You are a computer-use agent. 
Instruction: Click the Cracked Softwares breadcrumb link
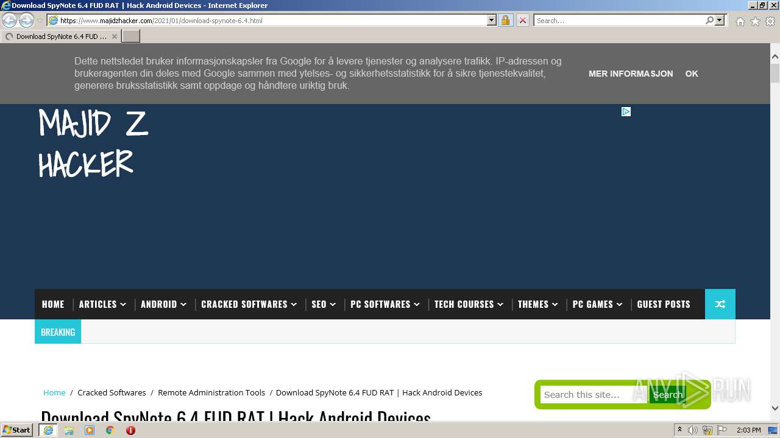[x=112, y=392]
